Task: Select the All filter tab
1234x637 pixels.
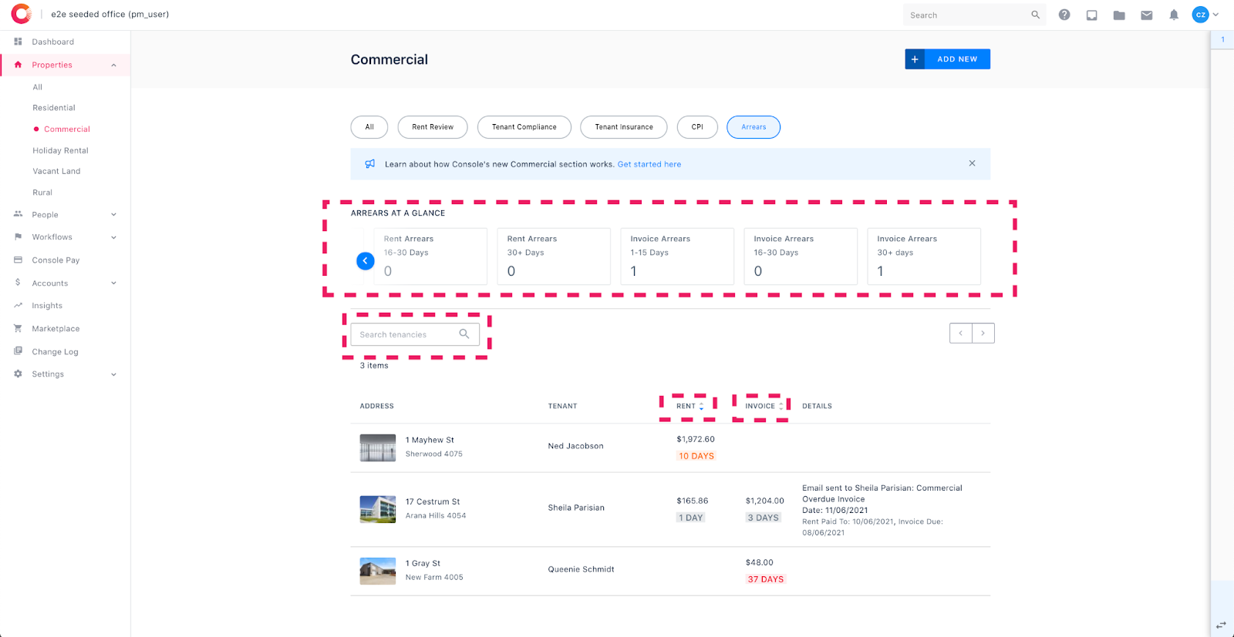Action: (369, 127)
